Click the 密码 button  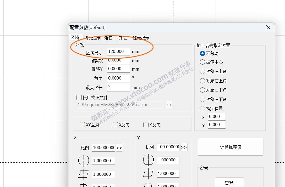pyautogui.click(x=229, y=183)
